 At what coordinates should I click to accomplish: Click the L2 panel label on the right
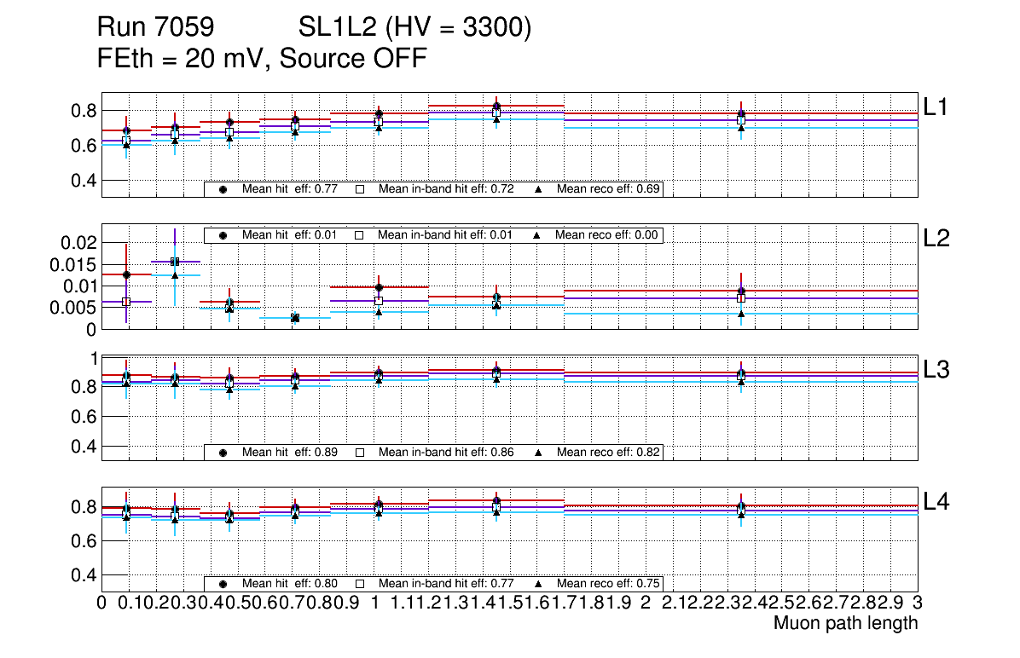(x=936, y=240)
